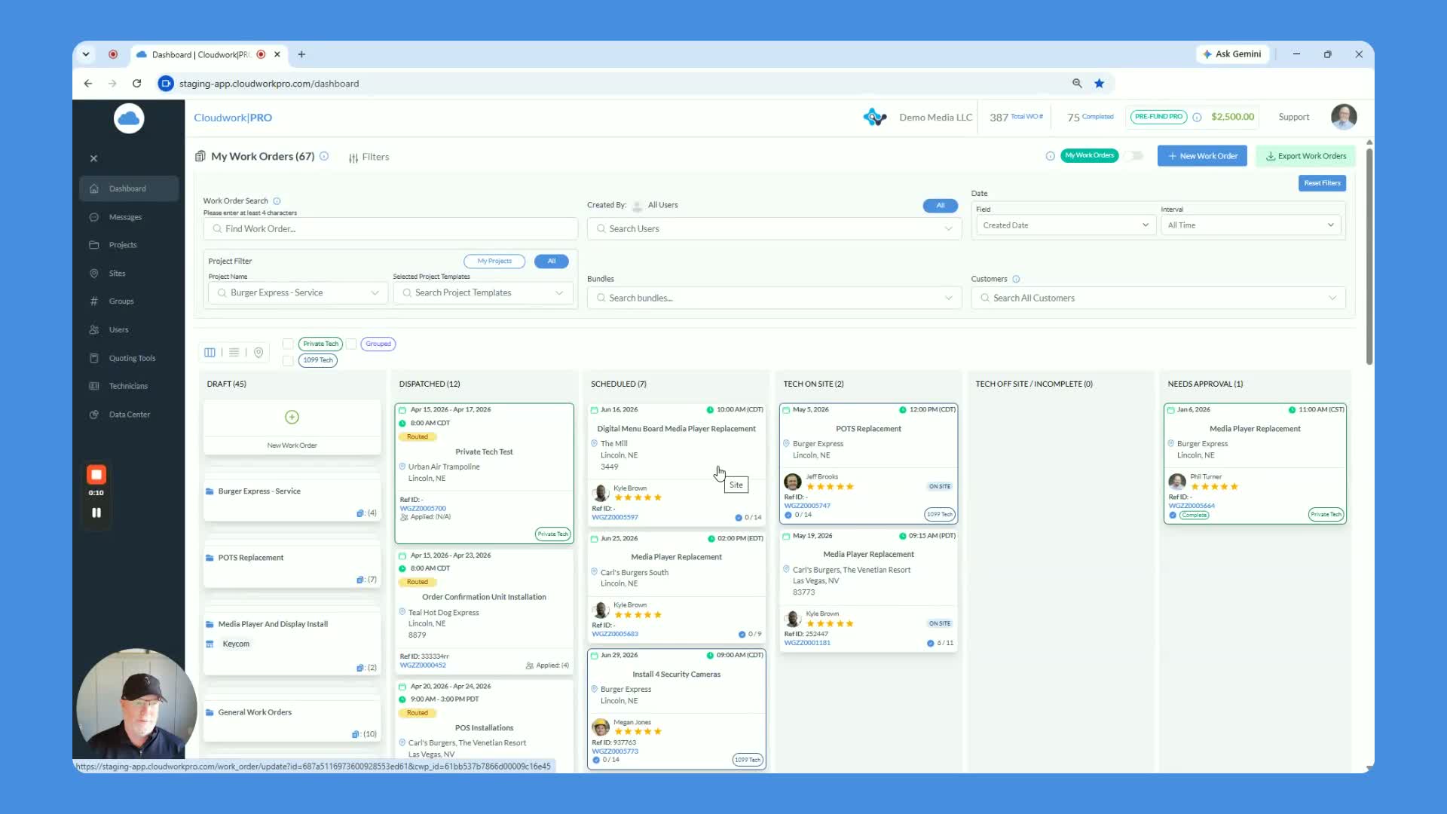Open the browser tab search chevron
Screen dimensions: 1447x814
coord(86,54)
